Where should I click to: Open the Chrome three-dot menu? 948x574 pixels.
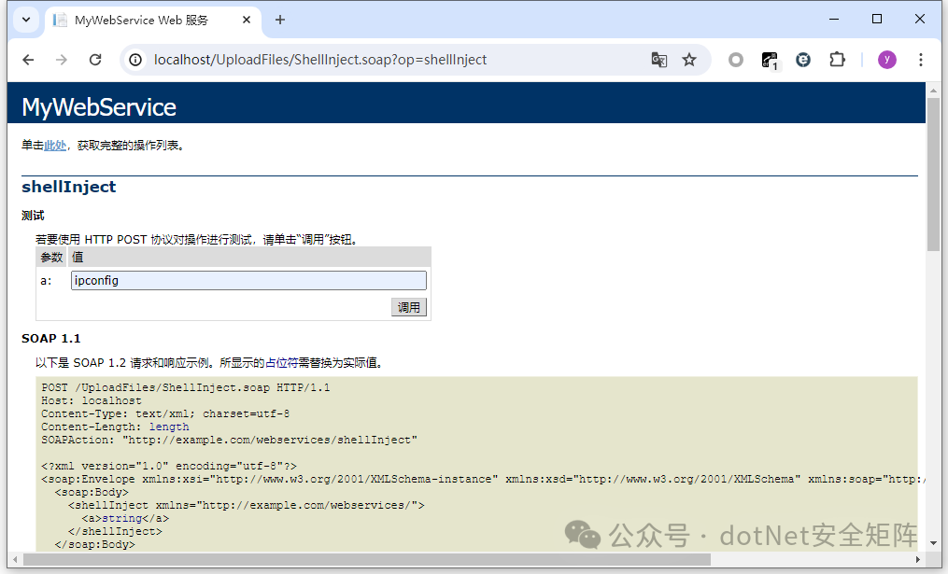point(921,60)
